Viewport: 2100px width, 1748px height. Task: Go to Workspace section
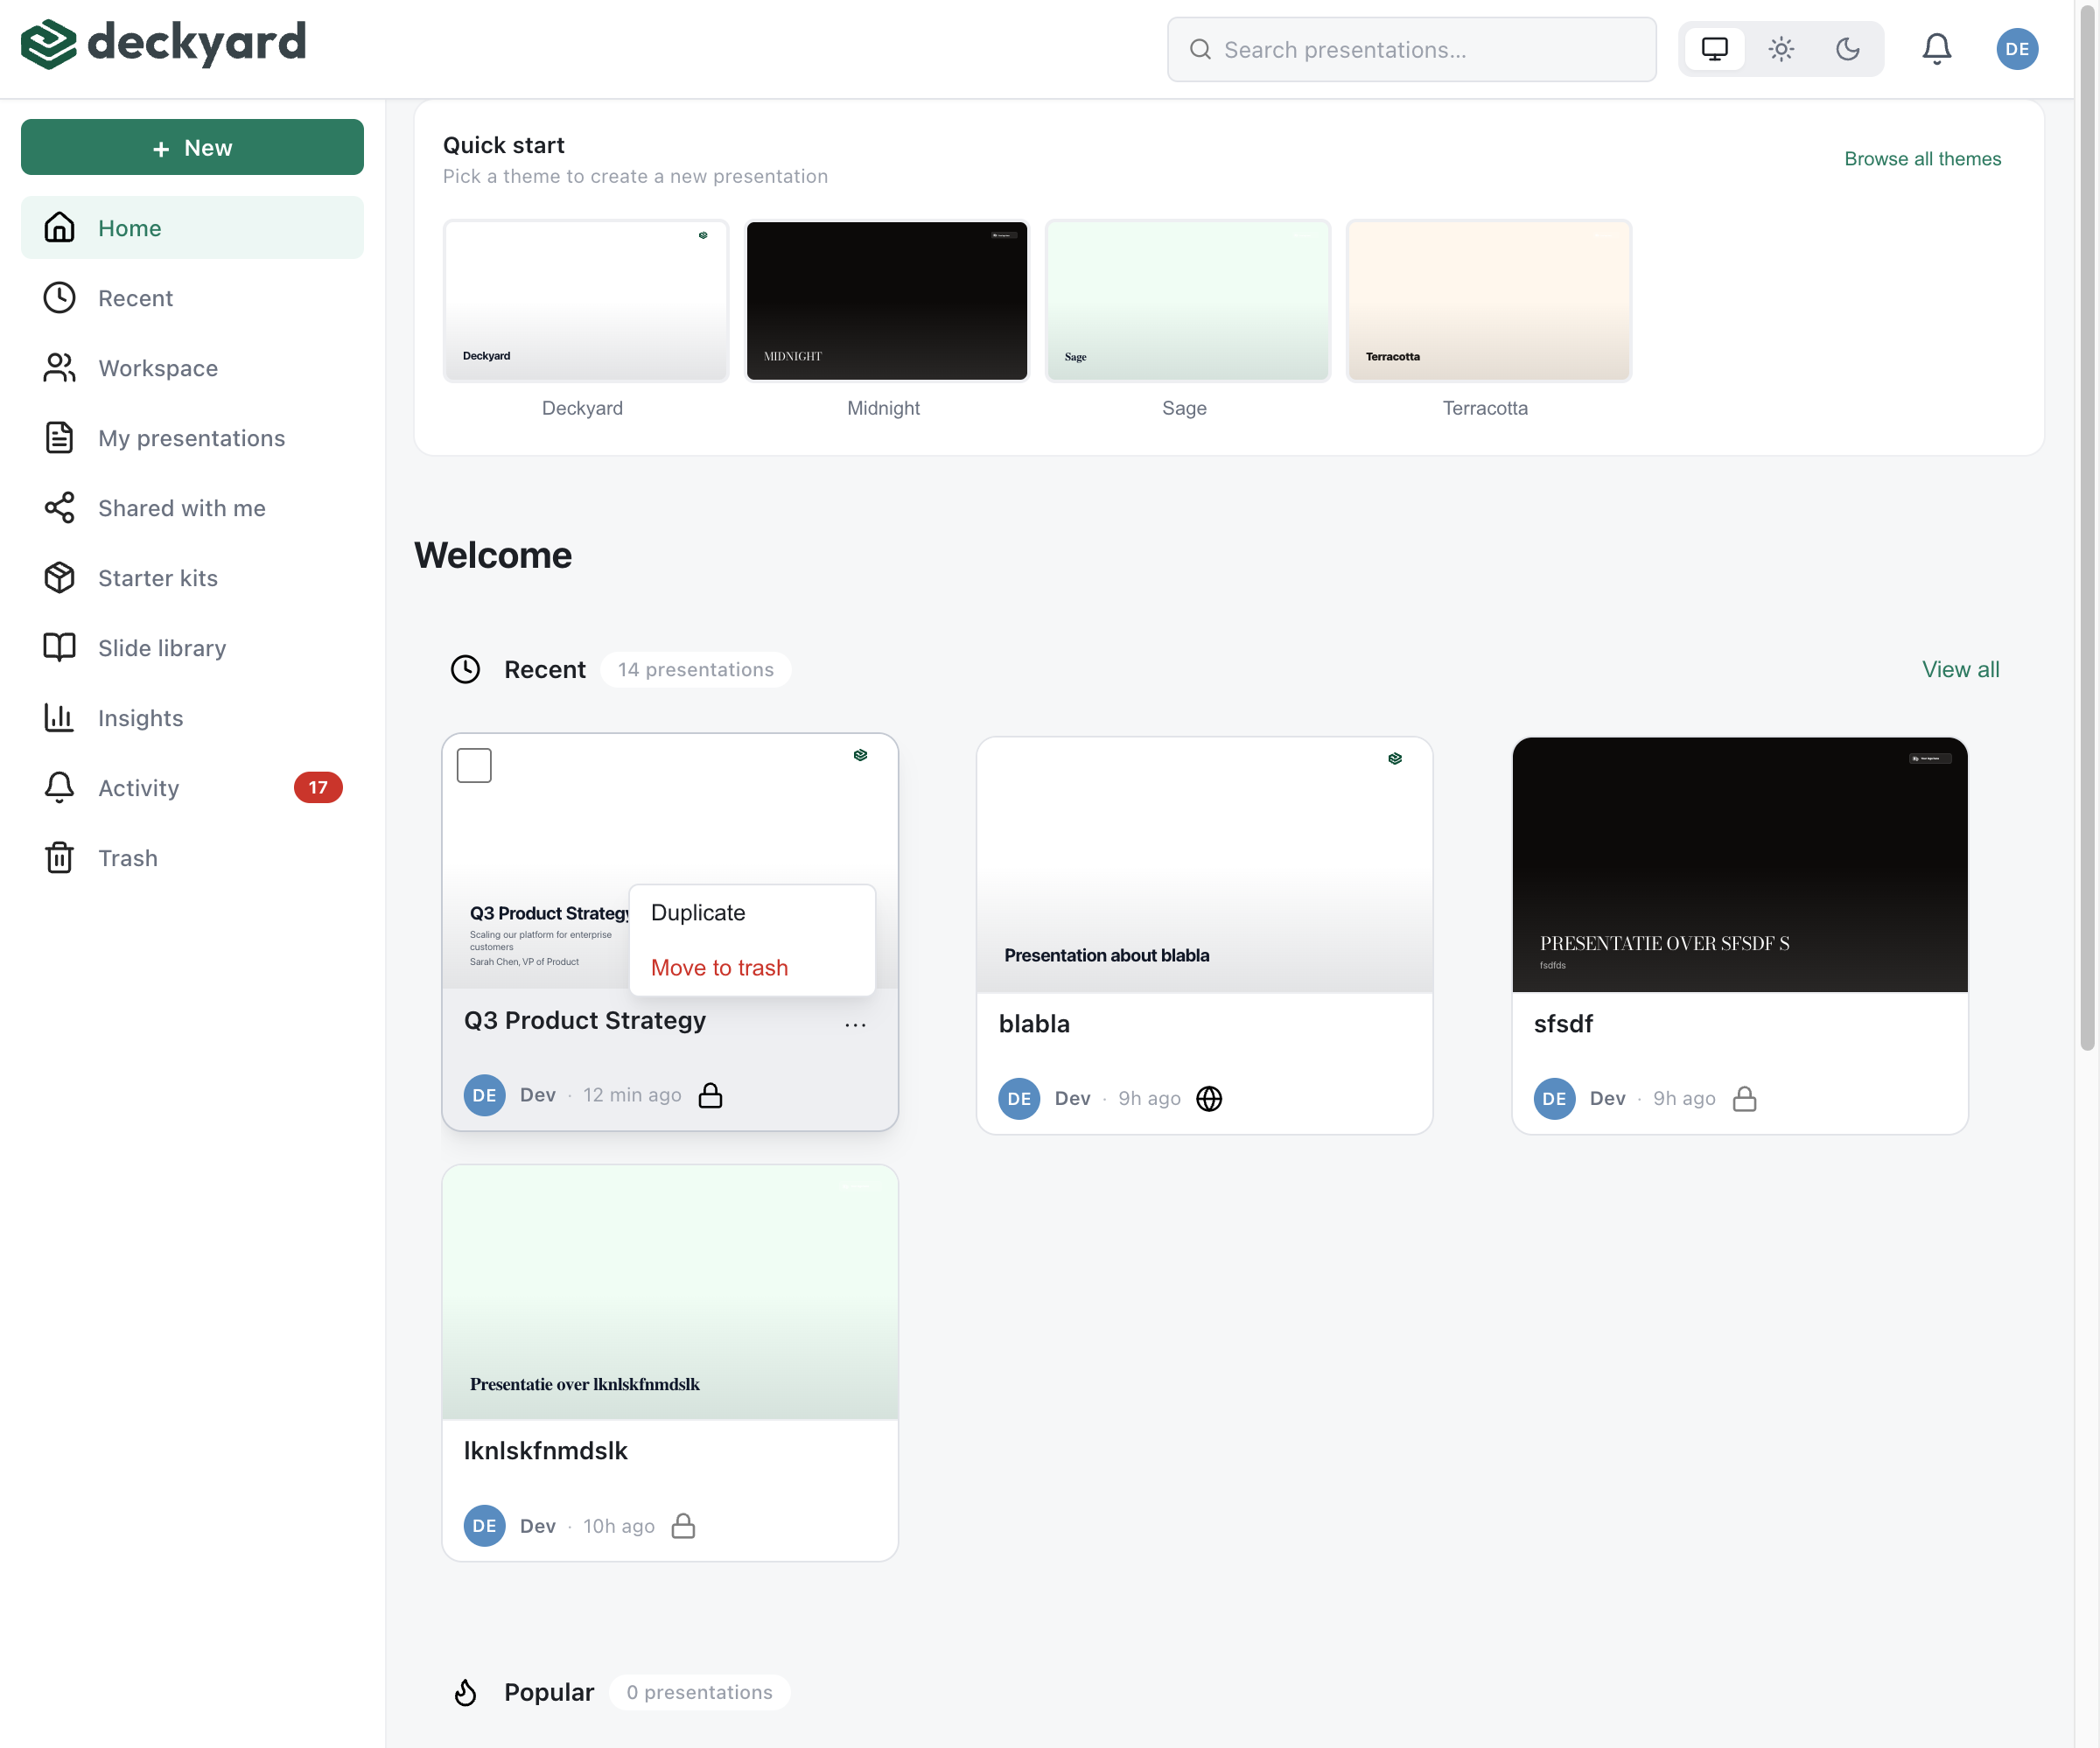coord(192,368)
